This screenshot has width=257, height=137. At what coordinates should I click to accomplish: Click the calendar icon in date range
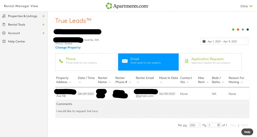click(x=204, y=41)
